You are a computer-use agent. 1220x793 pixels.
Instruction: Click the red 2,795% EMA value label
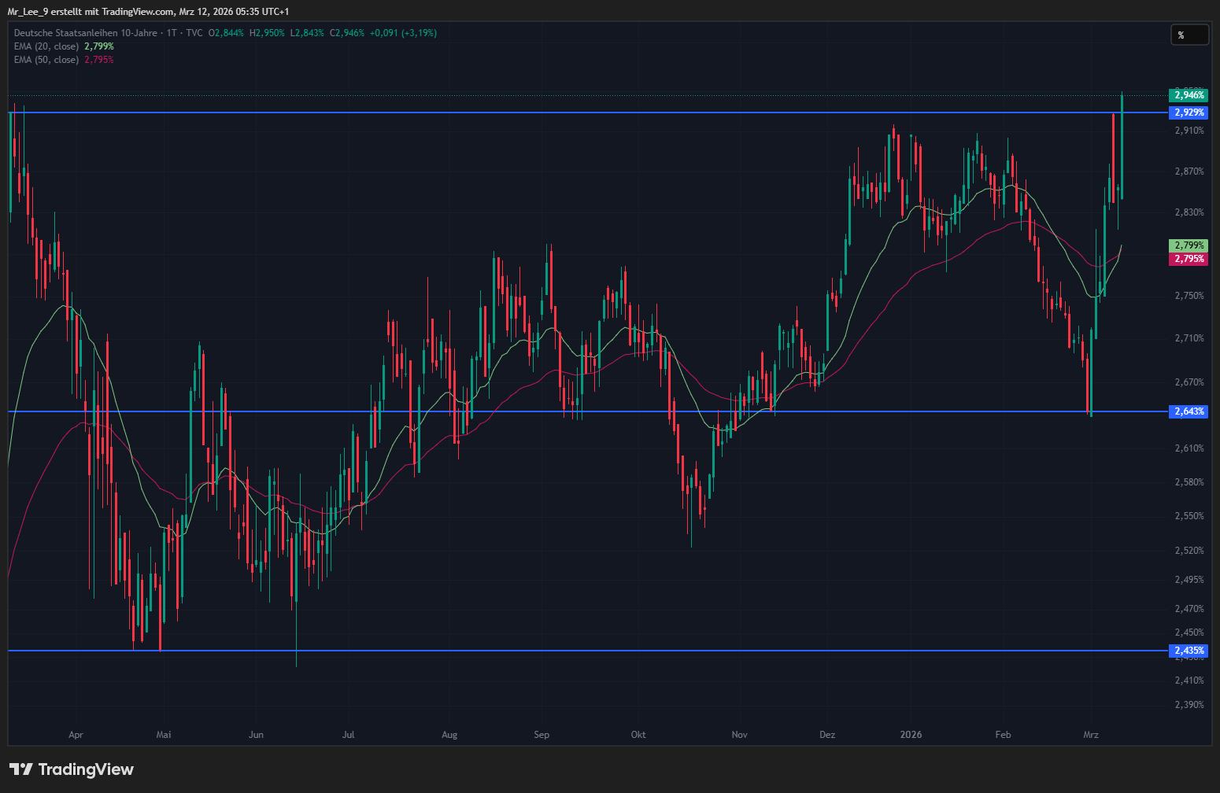pos(1189,259)
